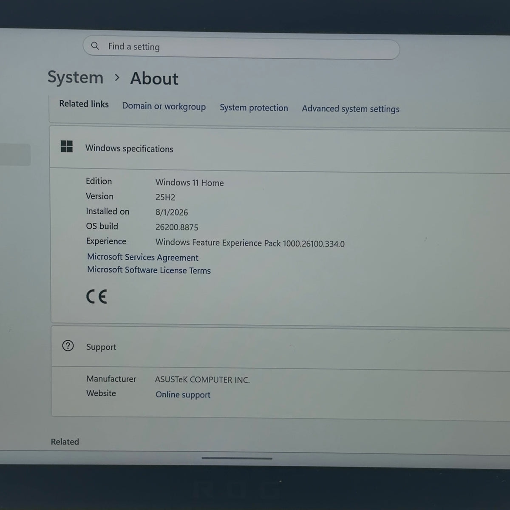The width and height of the screenshot is (510, 510).
Task: Click the OS build label
Action: point(102,226)
